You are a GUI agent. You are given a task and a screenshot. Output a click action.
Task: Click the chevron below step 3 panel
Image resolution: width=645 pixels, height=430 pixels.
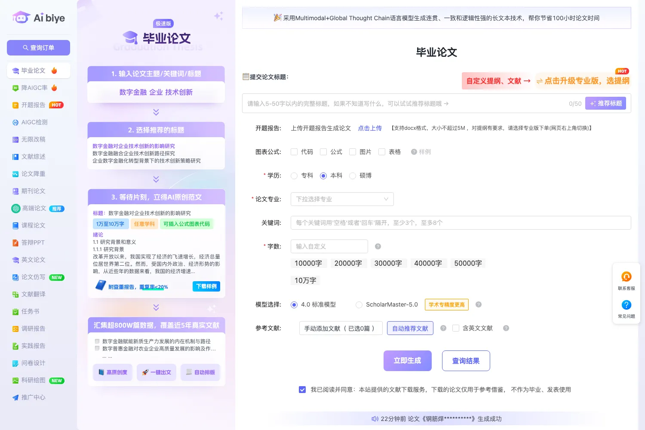point(156,307)
